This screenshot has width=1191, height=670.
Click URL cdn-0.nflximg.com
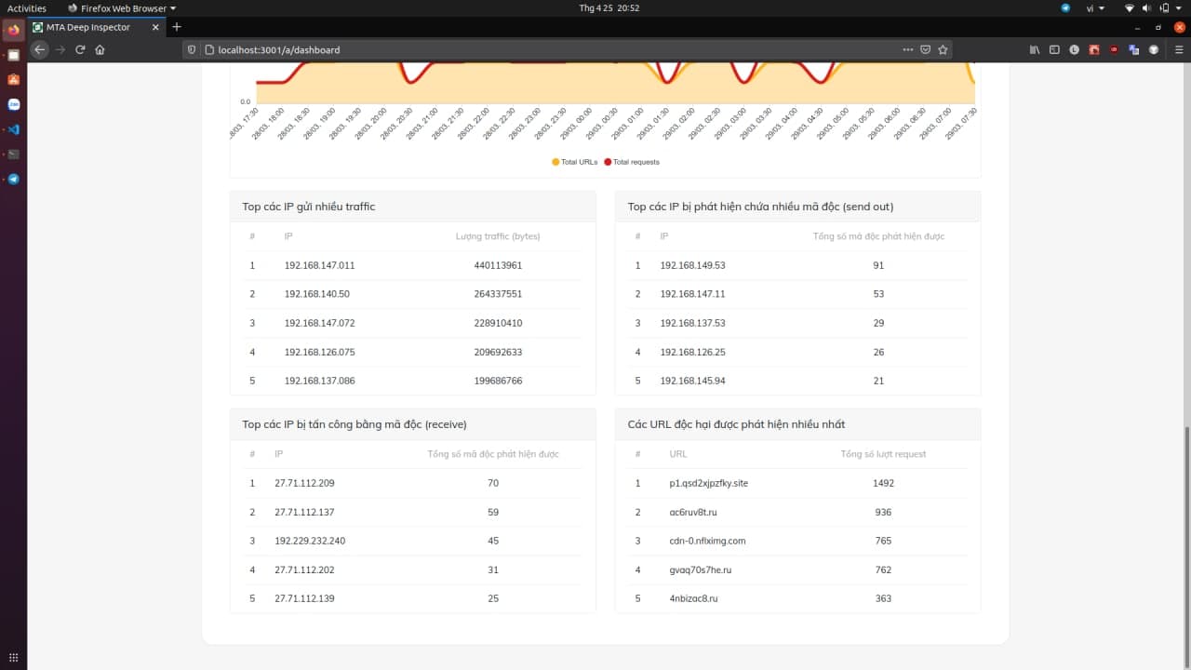707,541
